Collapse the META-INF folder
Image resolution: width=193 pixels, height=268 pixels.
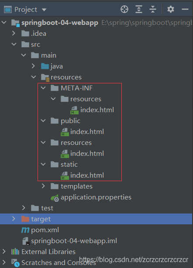coord(43,88)
